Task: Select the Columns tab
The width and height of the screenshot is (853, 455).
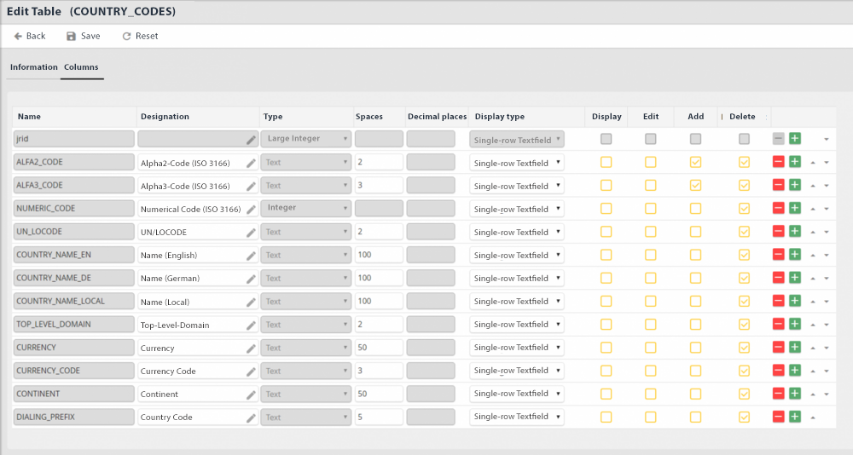Action: tap(81, 66)
